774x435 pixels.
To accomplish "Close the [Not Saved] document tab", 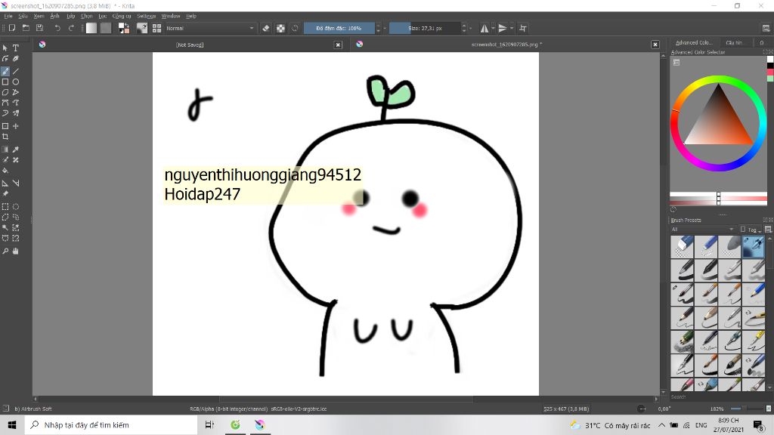I will 338,45.
